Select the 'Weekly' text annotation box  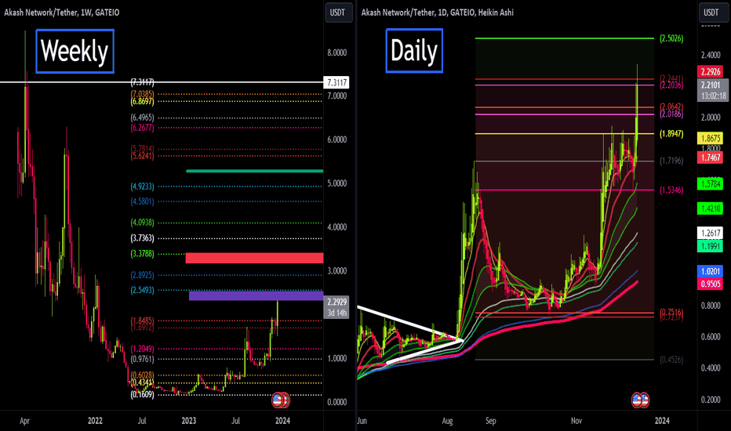pyautogui.click(x=75, y=51)
